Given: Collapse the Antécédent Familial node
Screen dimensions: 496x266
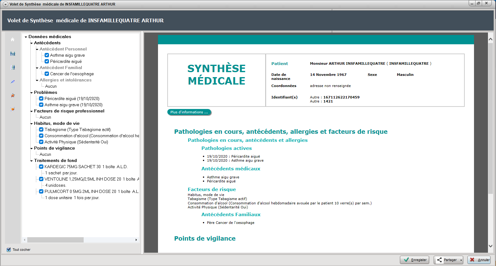Looking at the screenshot, I should tap(37, 68).
